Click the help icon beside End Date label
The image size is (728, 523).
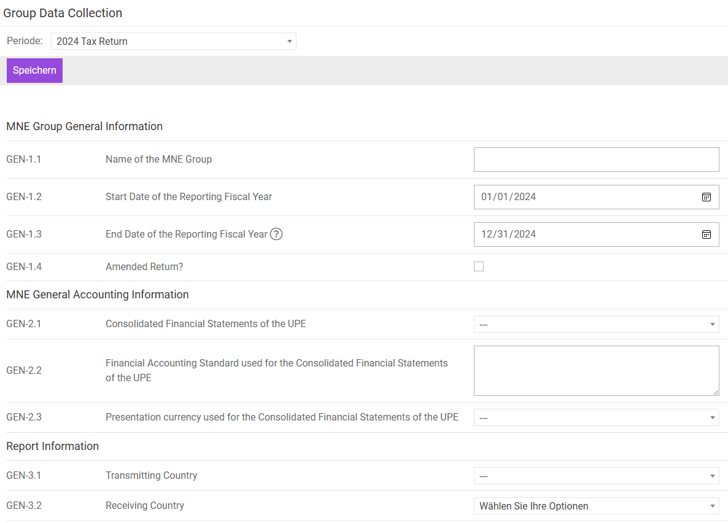pyautogui.click(x=276, y=234)
